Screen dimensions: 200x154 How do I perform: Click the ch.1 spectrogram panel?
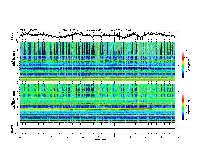point(97,61)
